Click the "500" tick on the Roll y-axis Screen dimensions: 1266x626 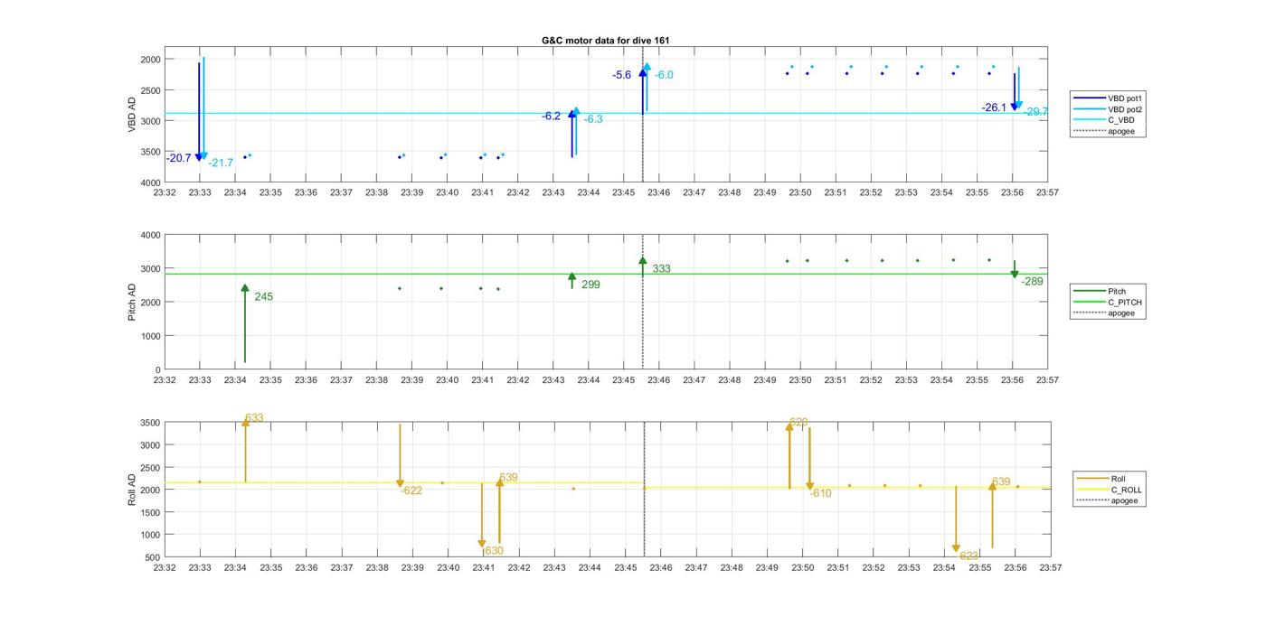152,557
